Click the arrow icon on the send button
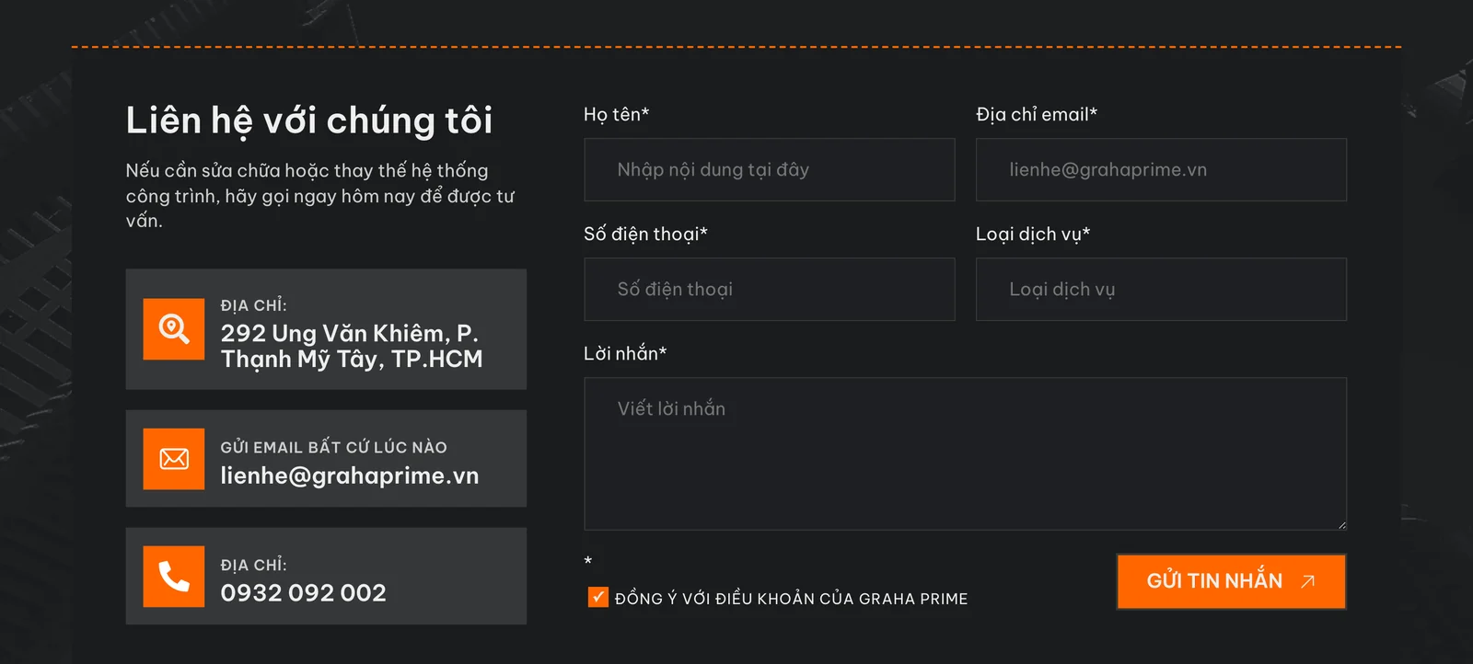Image resolution: width=1473 pixels, height=664 pixels. pos(1307,581)
